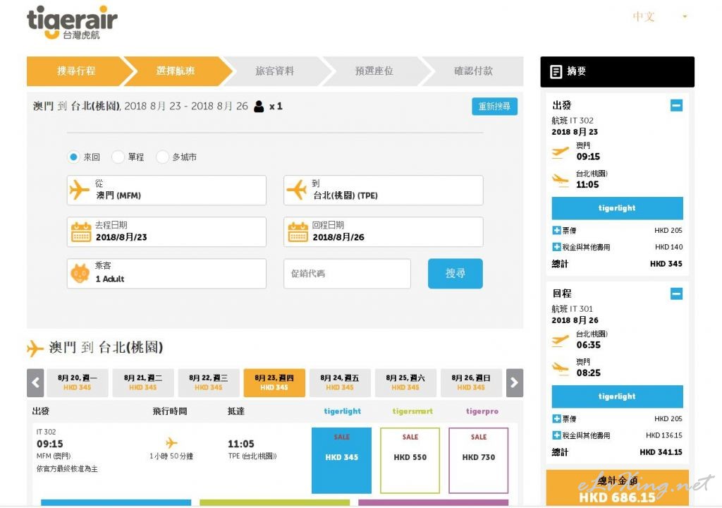Open the 中文 language dropdown
The image size is (722, 508).
click(660, 17)
